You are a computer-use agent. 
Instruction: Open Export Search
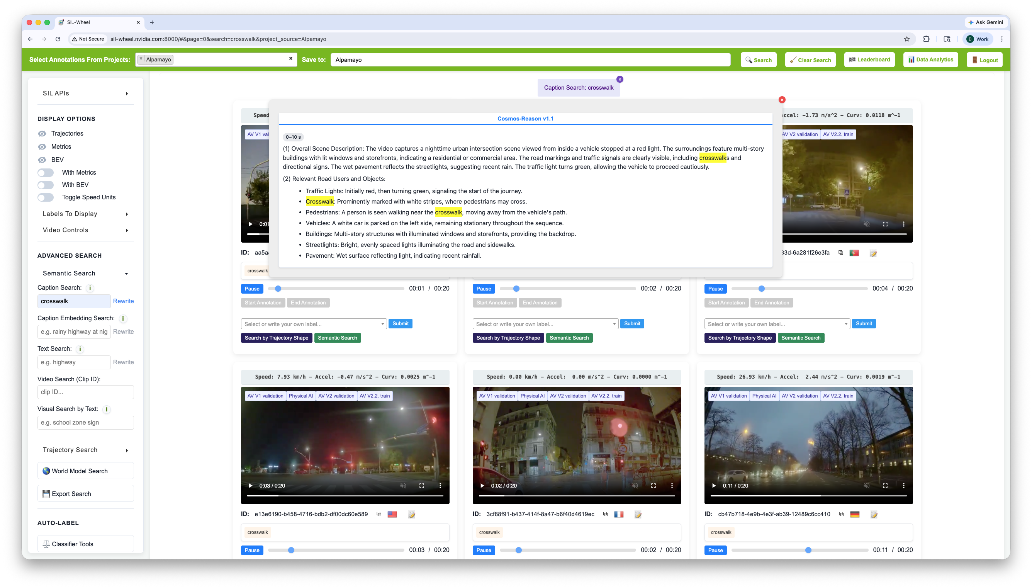pyautogui.click(x=86, y=493)
